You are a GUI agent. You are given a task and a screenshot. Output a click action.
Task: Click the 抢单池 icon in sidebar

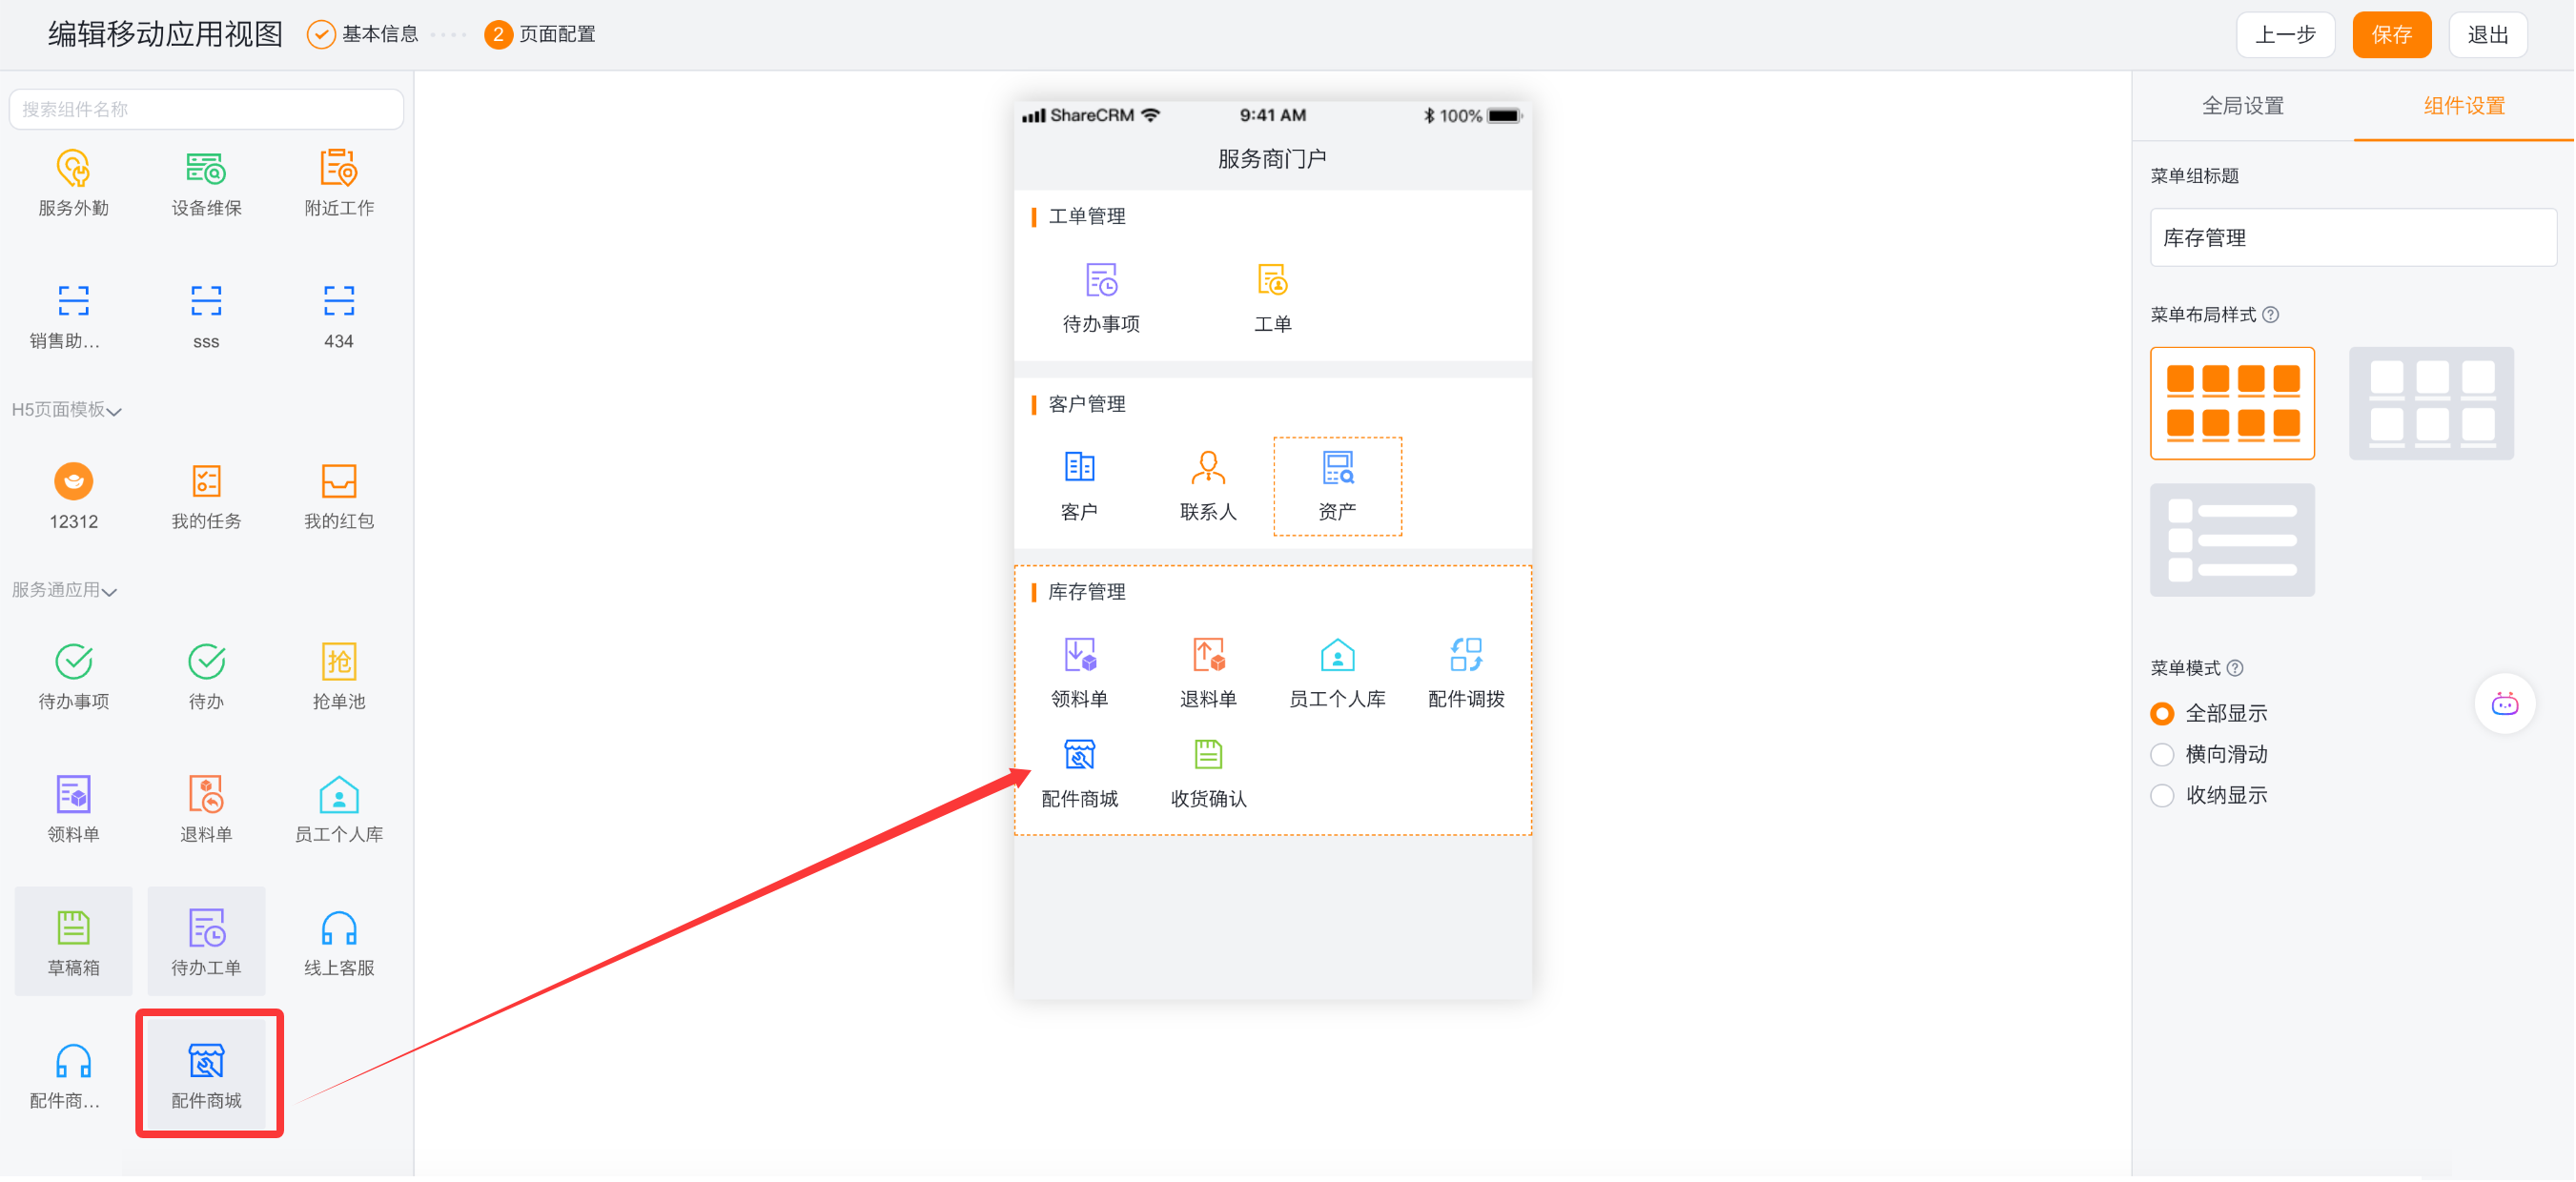(x=338, y=662)
